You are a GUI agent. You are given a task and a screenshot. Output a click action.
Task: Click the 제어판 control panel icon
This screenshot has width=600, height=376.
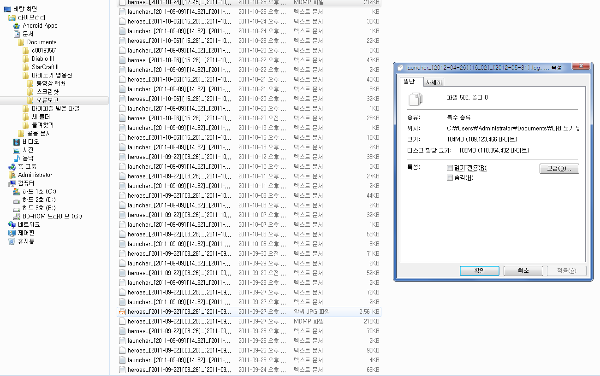click(x=12, y=233)
